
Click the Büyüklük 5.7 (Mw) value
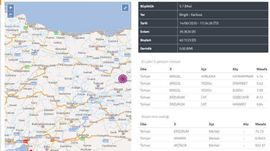pyautogui.click(x=186, y=7)
